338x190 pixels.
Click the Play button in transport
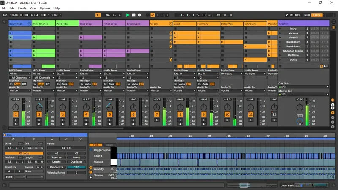pyautogui.click(x=128, y=15)
